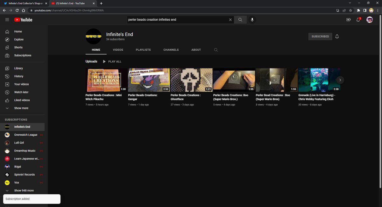
Task: Open the browser extensions puzzle icon
Action: (358, 10)
